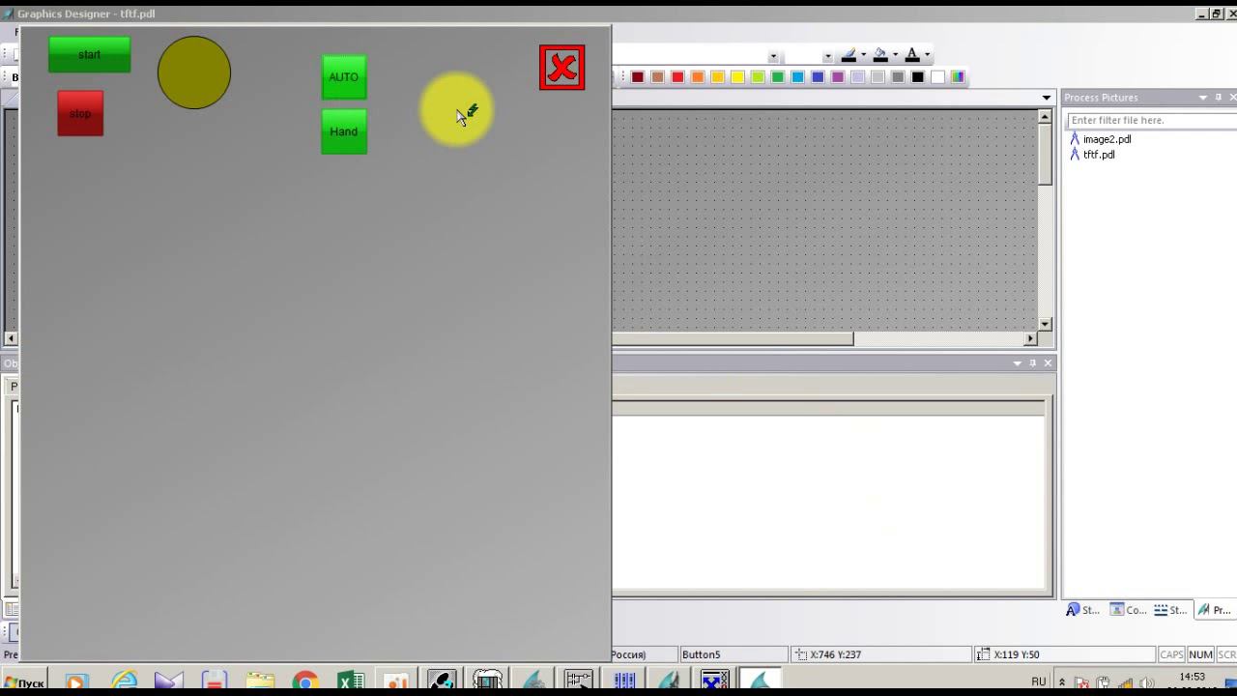The height and width of the screenshot is (696, 1237).
Task: Select the bright red palette swatch
Action: (677, 77)
